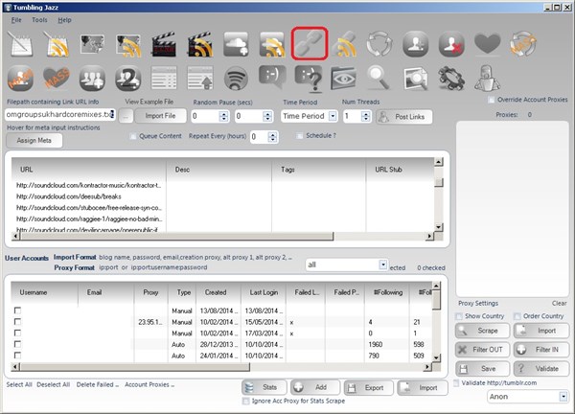This screenshot has width=575, height=414.
Task: Click the Repeat Every (hours) spinner arrows
Action: click(272, 137)
